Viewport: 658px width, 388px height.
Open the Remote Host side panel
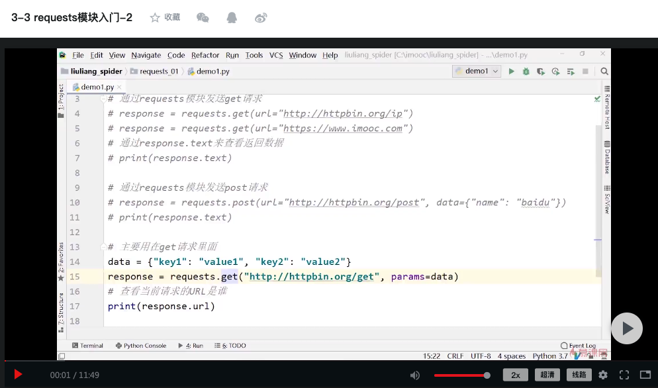(607, 107)
